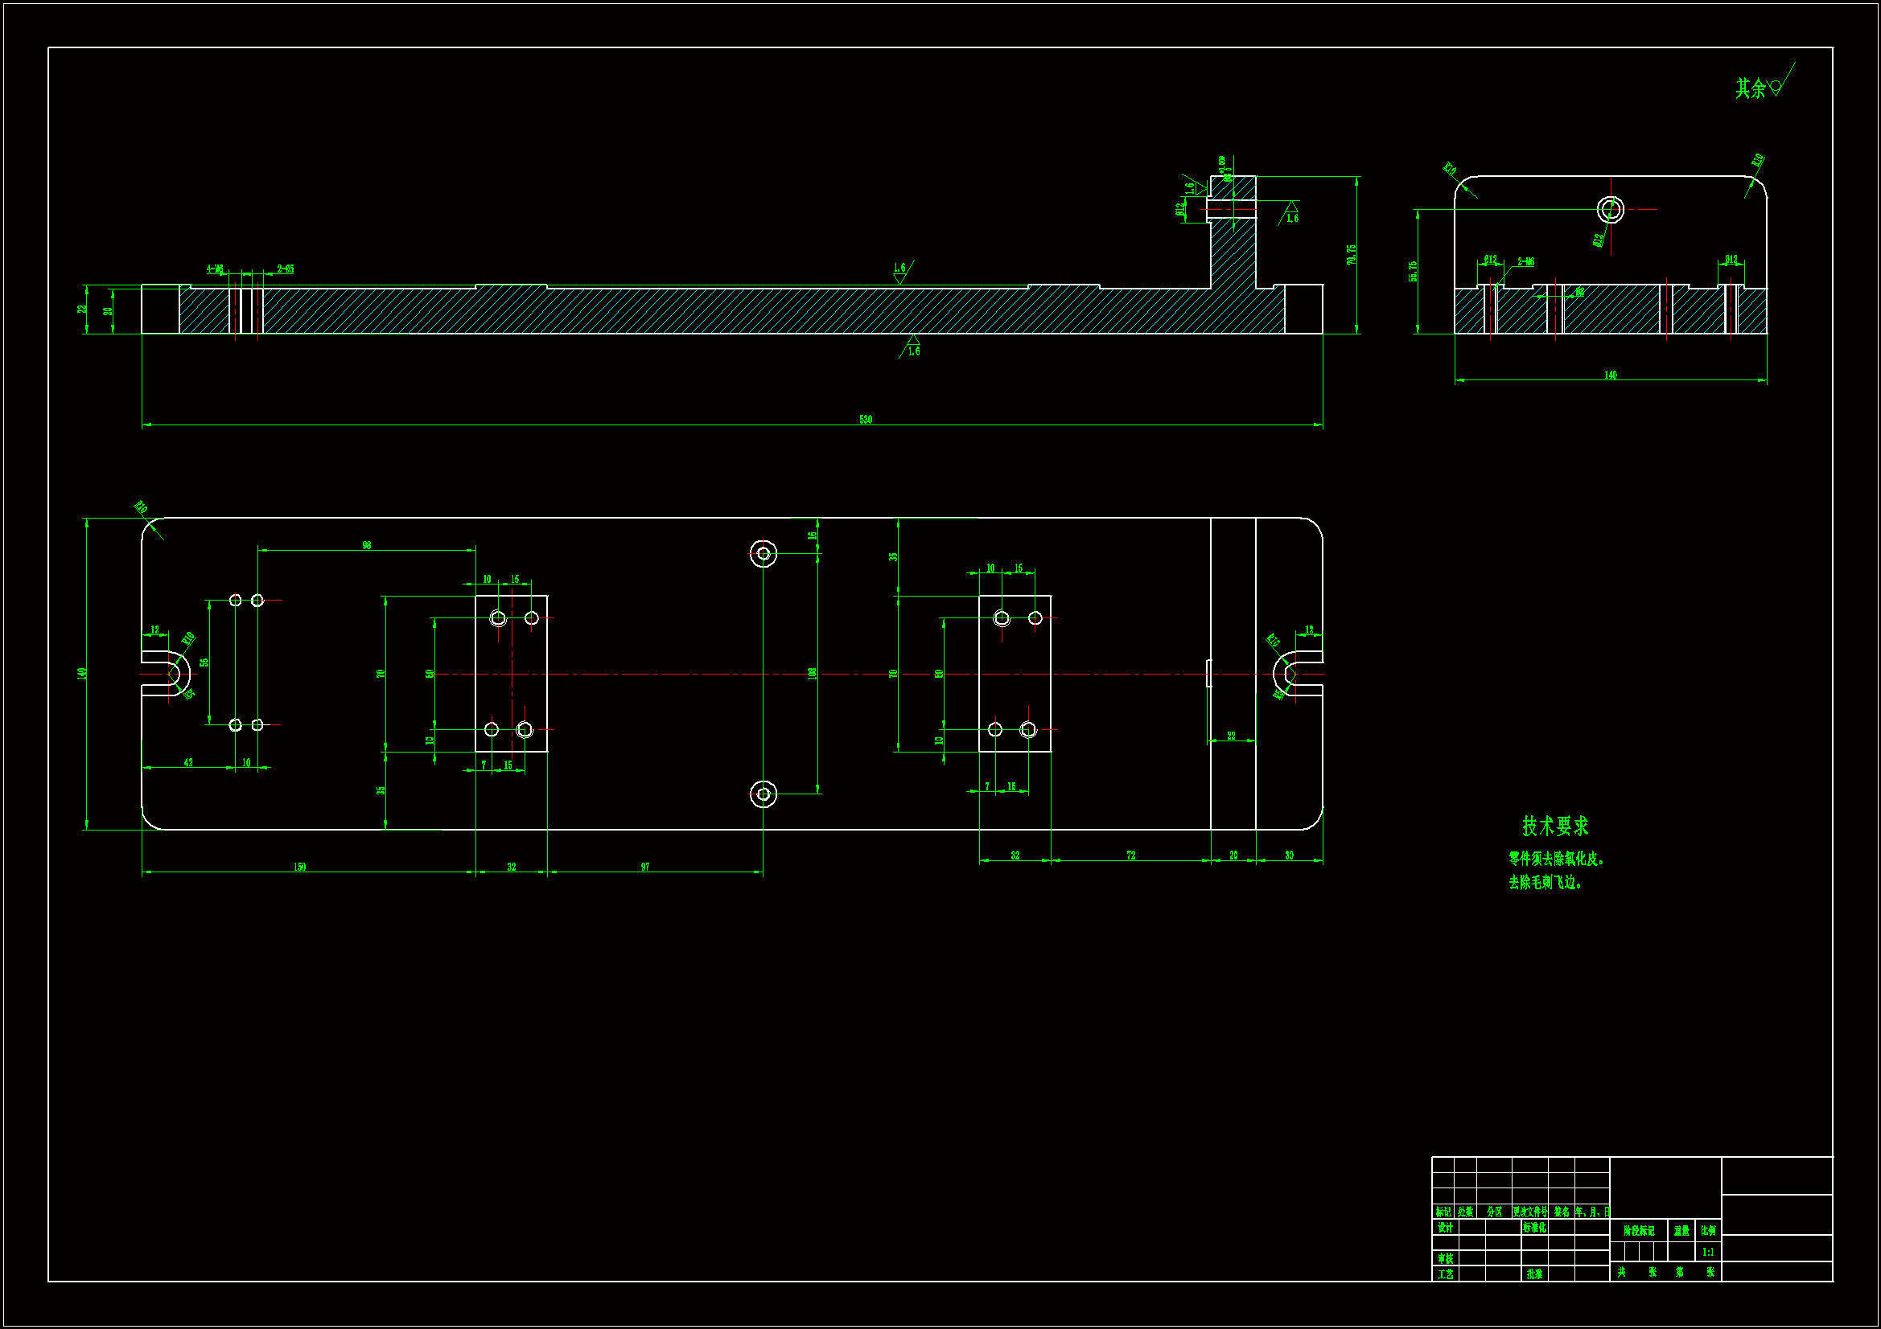Screen dimensions: 1881x1329
Task: Select the 70.75 height dimension text
Action: click(1351, 255)
